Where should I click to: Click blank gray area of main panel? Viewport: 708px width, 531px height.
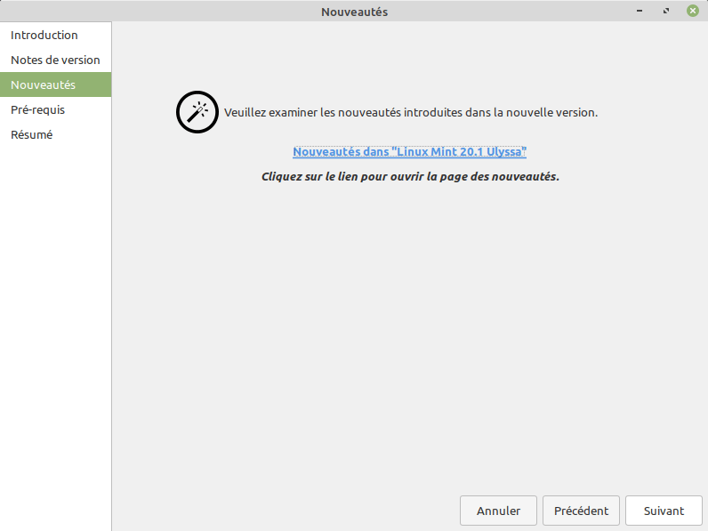[409, 338]
